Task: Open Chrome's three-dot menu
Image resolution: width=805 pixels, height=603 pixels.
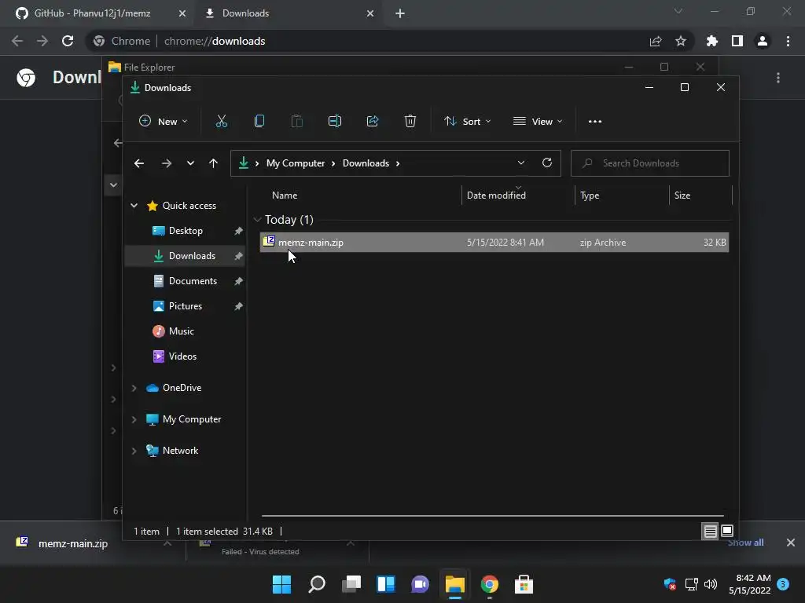Action: 788,41
